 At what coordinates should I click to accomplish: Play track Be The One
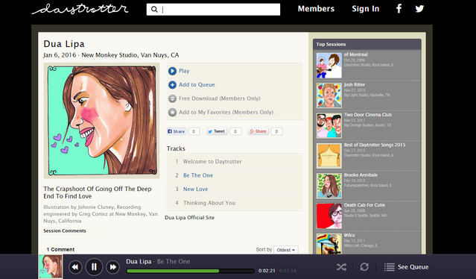pyautogui.click(x=198, y=175)
